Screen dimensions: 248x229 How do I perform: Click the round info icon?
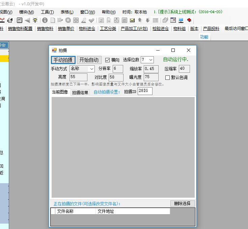(45, 20)
